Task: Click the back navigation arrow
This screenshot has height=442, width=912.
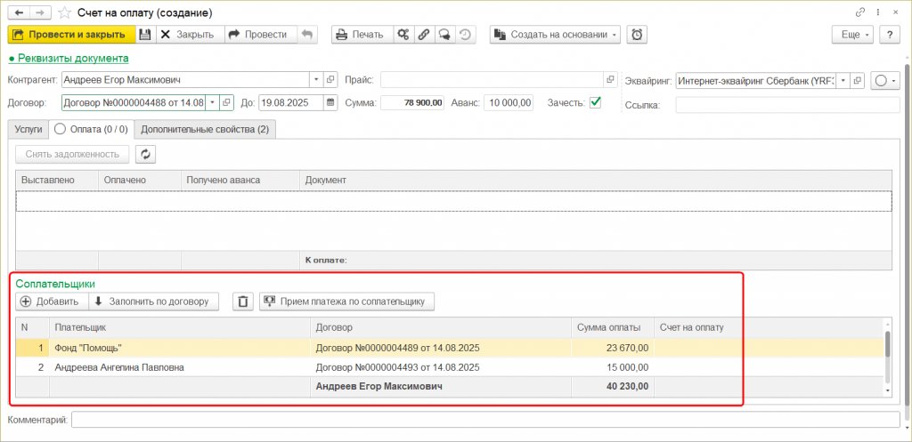Action: coord(19,12)
